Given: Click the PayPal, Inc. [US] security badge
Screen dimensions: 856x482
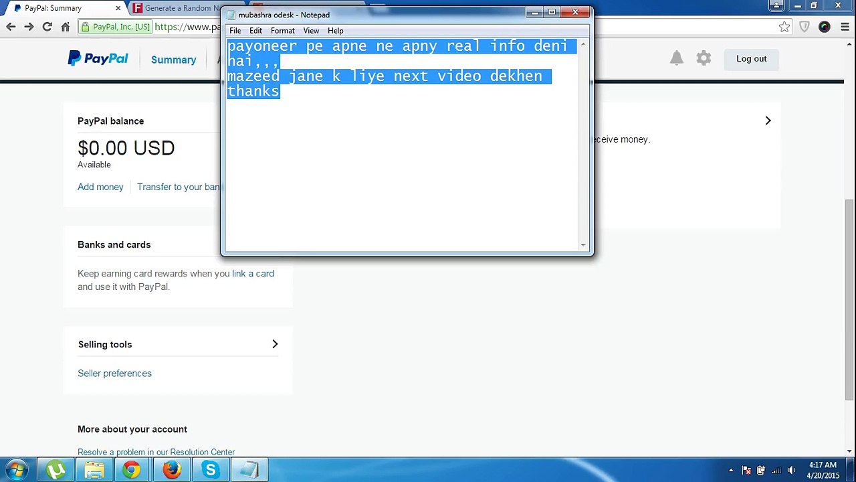Looking at the screenshot, I should pyautogui.click(x=114, y=27).
